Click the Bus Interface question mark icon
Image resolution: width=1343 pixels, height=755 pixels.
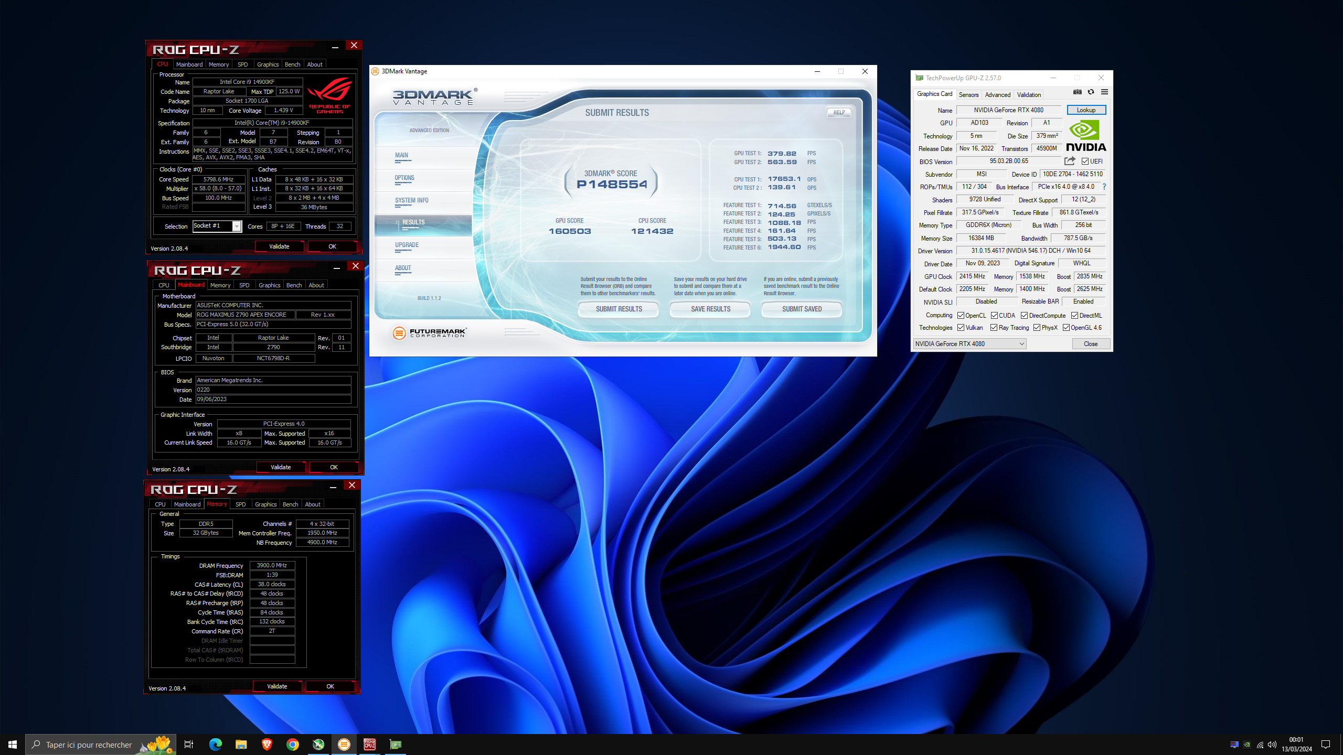tap(1104, 187)
